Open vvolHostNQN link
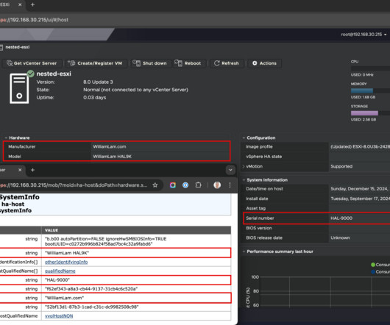The image size is (390, 325). (59, 316)
